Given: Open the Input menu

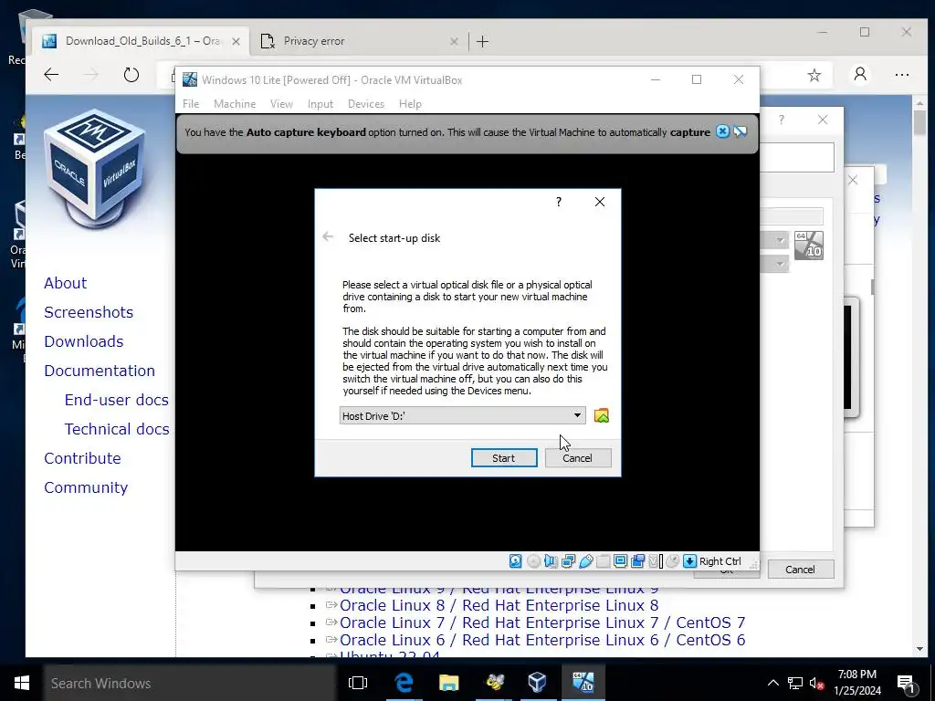Looking at the screenshot, I should tap(320, 104).
